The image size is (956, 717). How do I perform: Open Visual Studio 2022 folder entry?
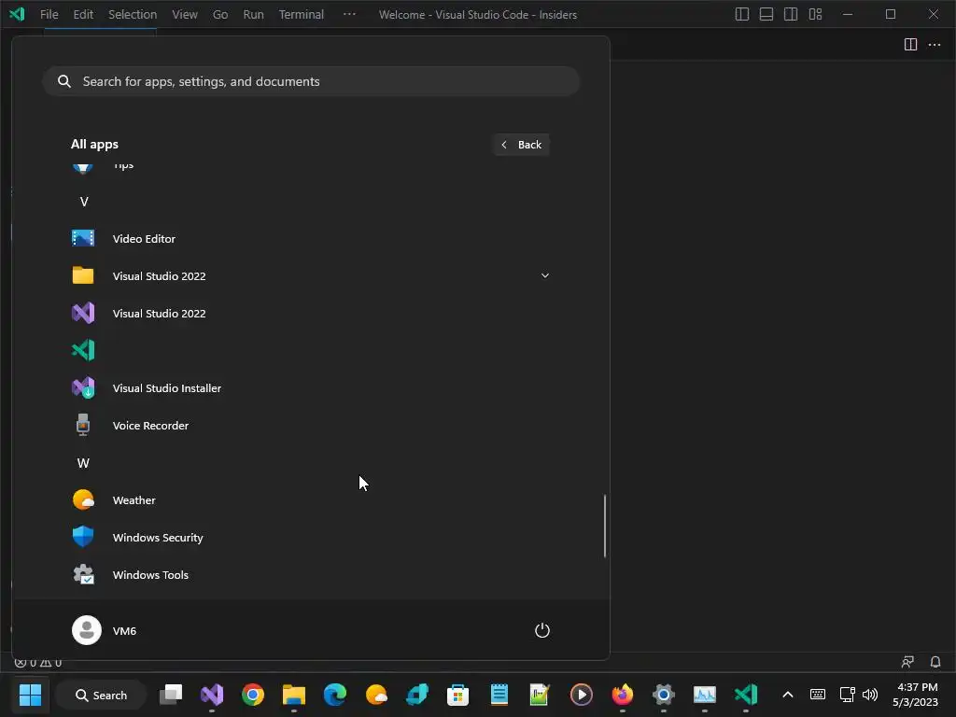[x=311, y=275]
